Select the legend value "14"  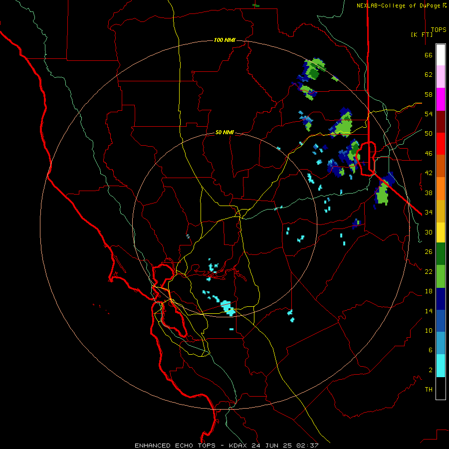point(429,311)
